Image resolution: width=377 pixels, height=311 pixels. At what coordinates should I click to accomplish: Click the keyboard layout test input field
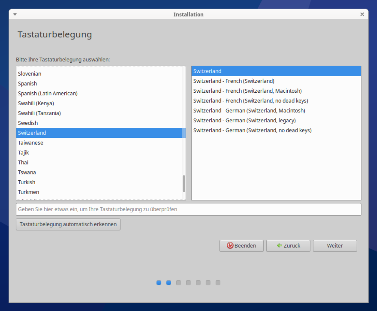[x=188, y=209]
